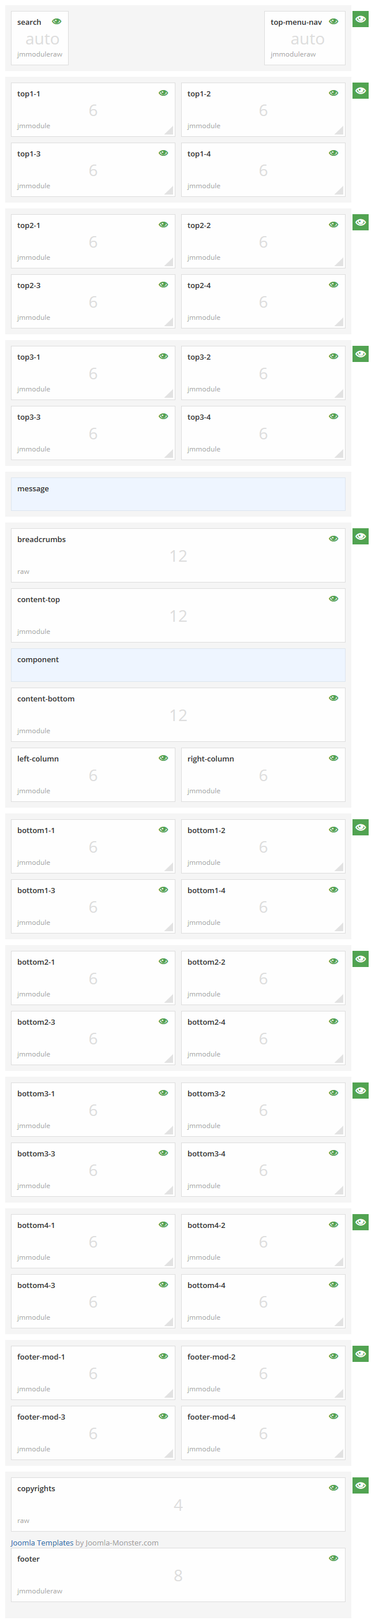
Task: Click the eye icon on top1-1 module
Action: [x=163, y=92]
